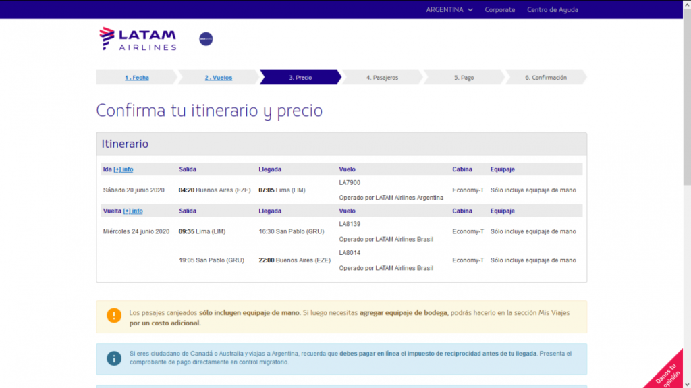Open Centro de Ayuda link
The height and width of the screenshot is (388, 691).
pyautogui.click(x=553, y=9)
